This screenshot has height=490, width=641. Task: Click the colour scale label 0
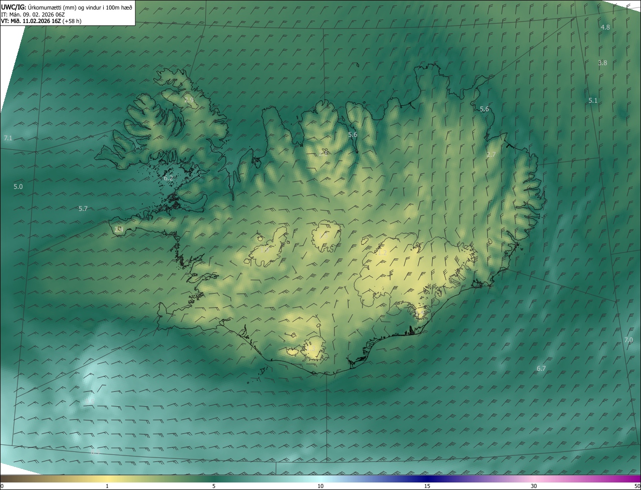pyautogui.click(x=2, y=486)
